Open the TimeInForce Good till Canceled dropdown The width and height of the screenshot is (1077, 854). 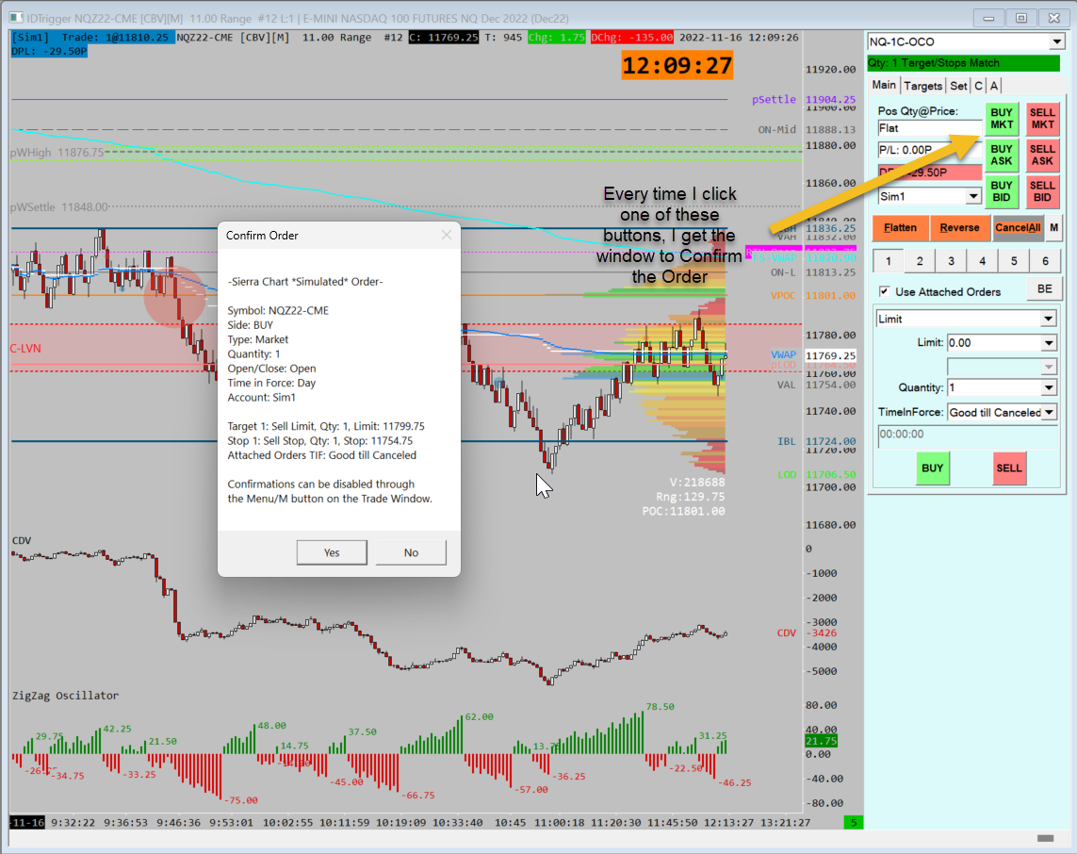[x=1048, y=412]
